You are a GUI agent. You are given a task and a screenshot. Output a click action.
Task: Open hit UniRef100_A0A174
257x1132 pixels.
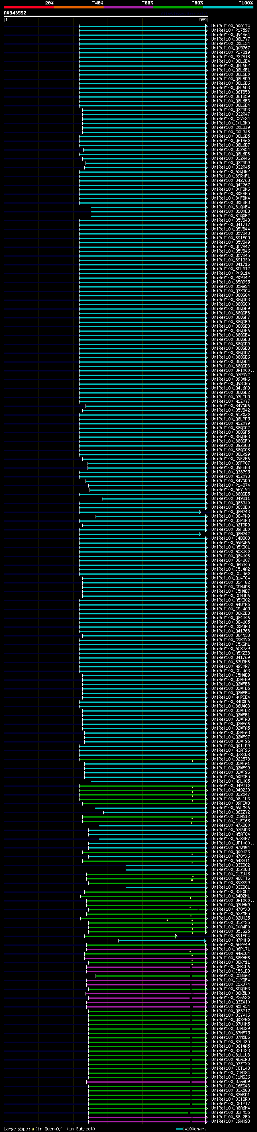230,26
